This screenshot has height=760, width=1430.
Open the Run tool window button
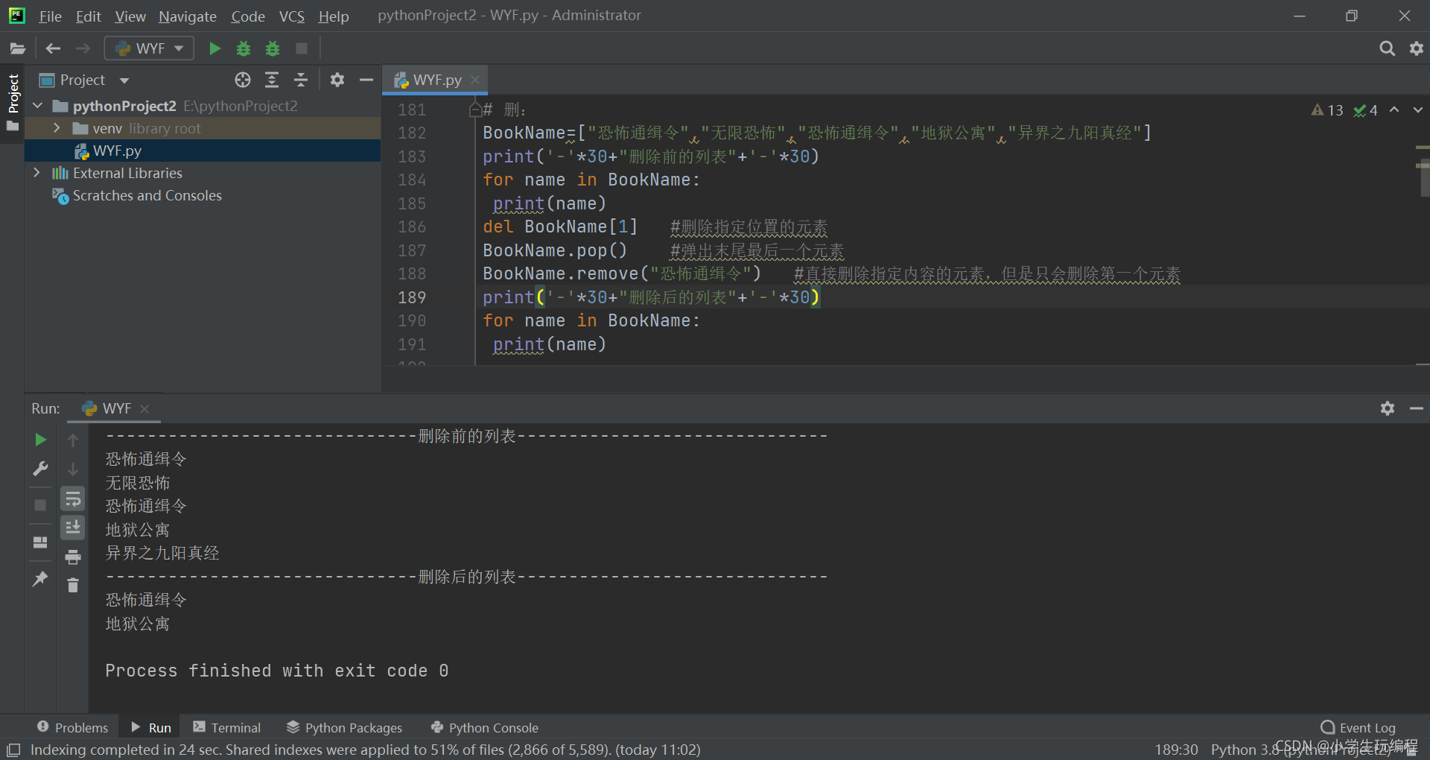(151, 727)
